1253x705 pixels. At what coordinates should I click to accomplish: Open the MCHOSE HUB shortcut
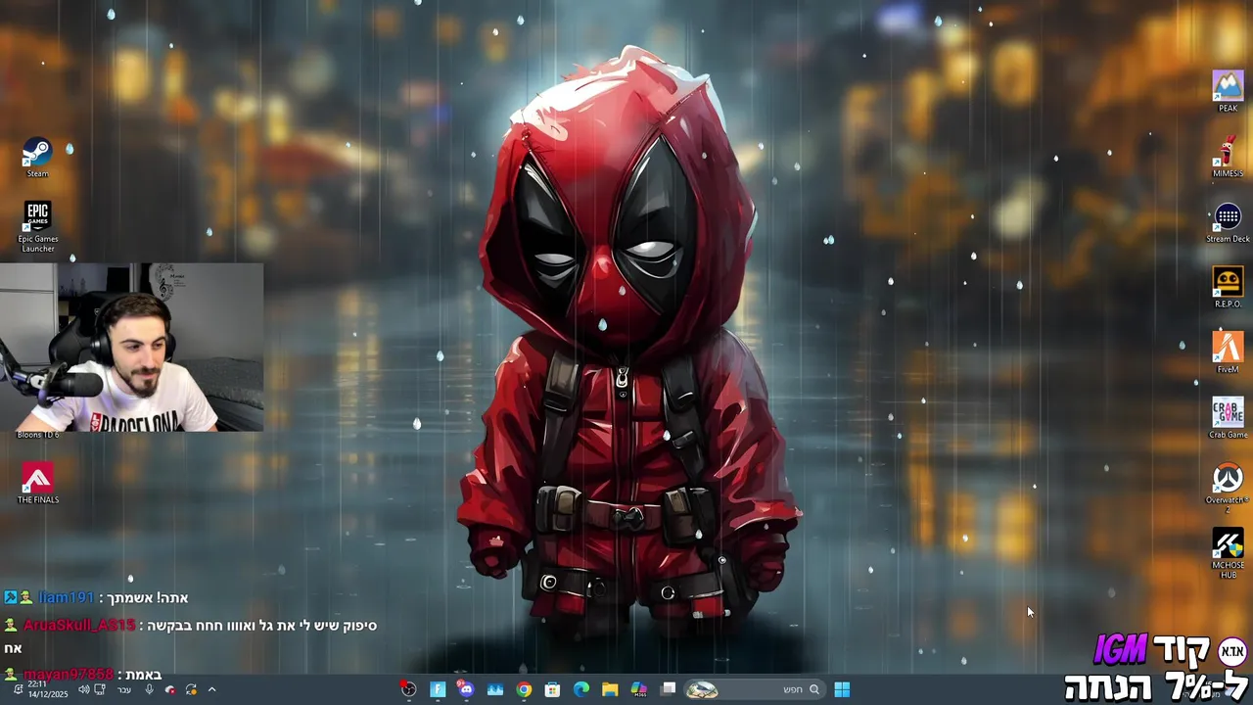point(1228,554)
